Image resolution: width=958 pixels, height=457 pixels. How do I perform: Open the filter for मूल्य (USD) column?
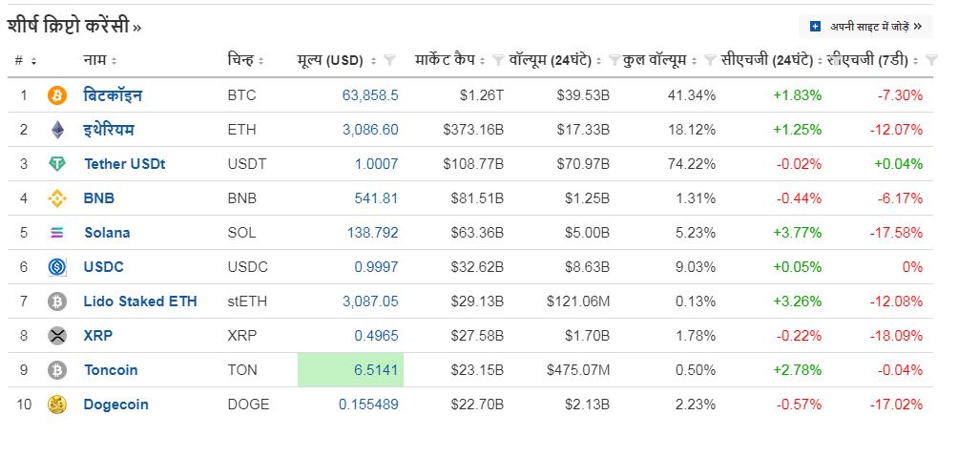[389, 60]
